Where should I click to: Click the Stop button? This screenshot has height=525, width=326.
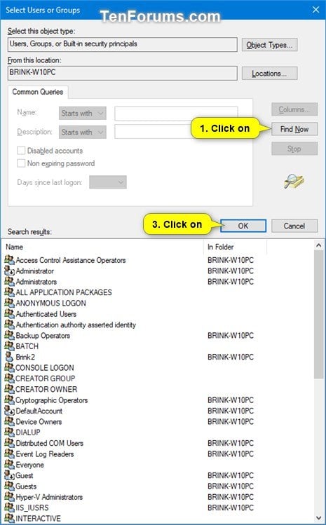coord(294,149)
